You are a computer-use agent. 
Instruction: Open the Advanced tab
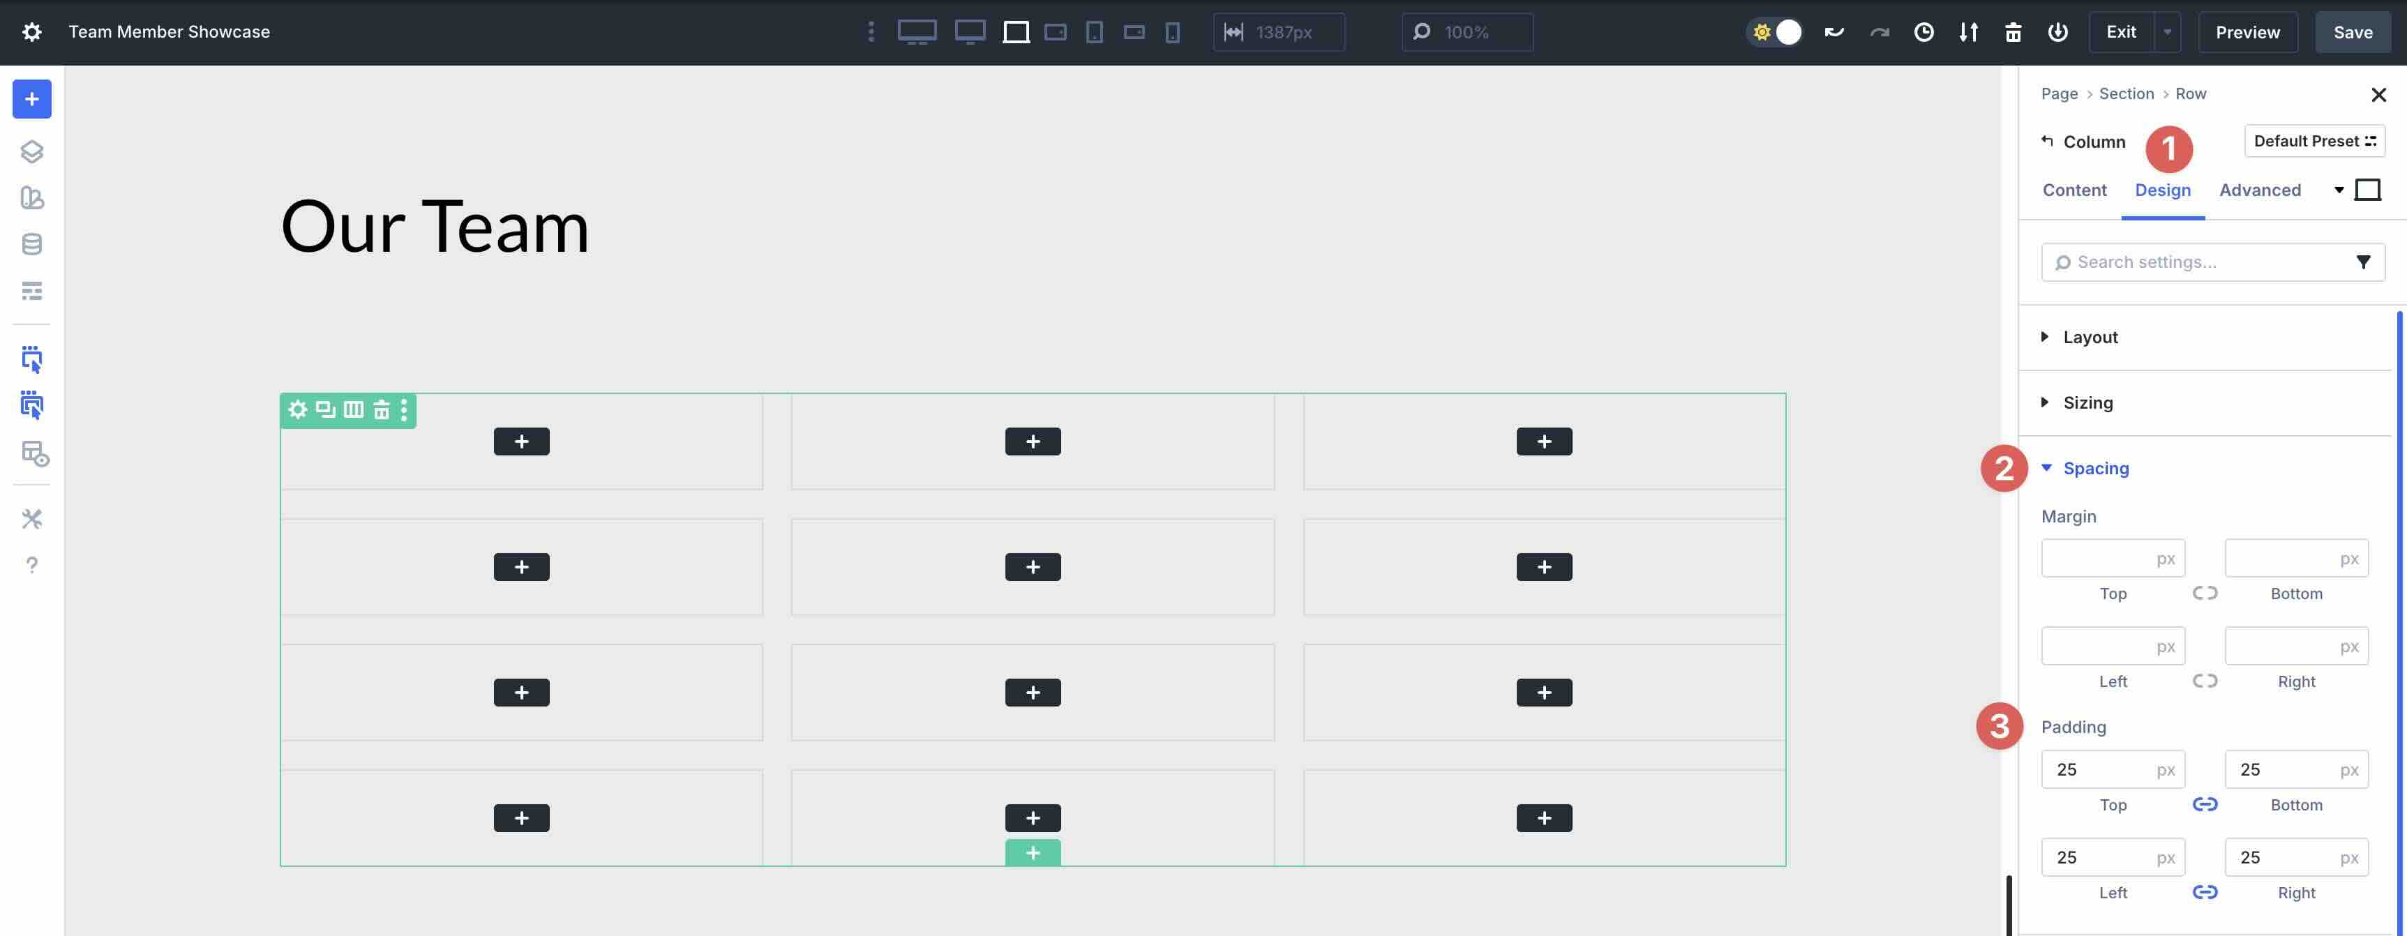pos(2259,190)
